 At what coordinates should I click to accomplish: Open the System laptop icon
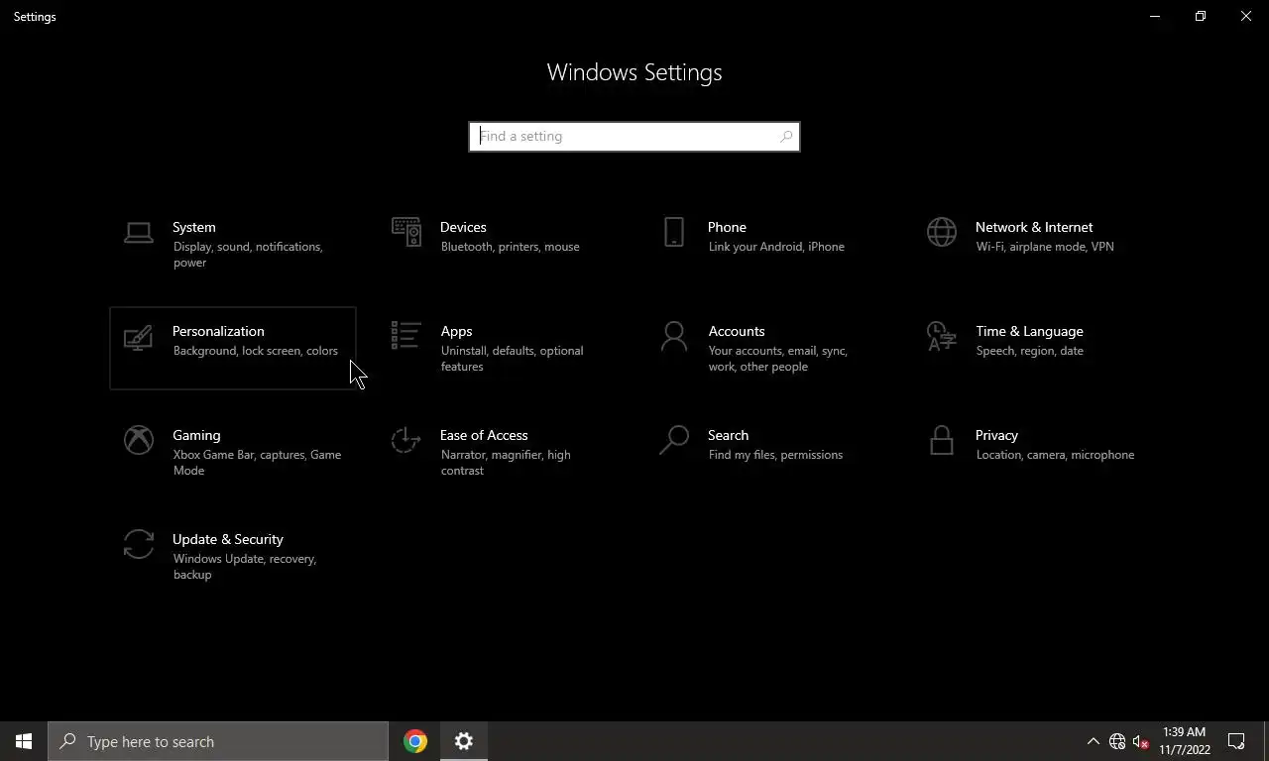pos(139,233)
